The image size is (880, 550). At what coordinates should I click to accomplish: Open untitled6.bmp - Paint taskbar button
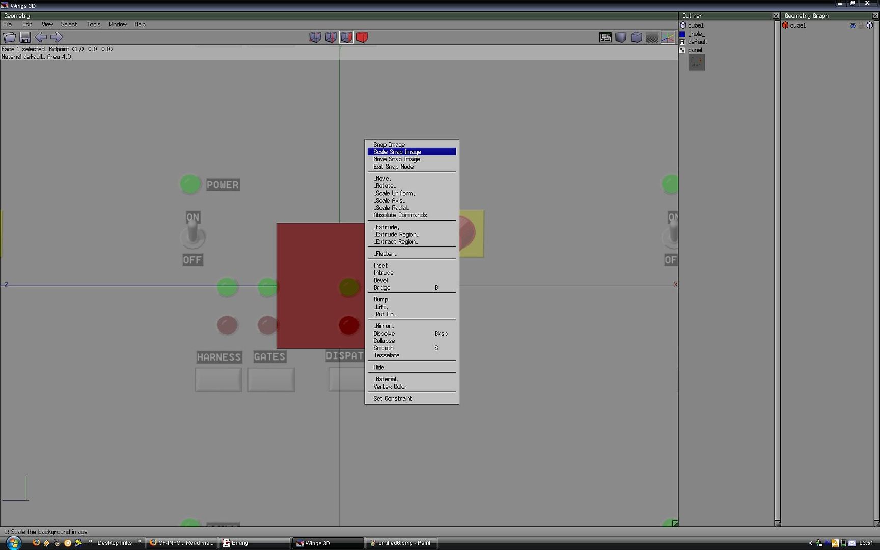(401, 543)
